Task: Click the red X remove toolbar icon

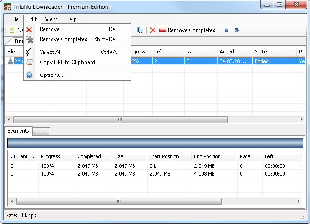Action: click(x=152, y=30)
